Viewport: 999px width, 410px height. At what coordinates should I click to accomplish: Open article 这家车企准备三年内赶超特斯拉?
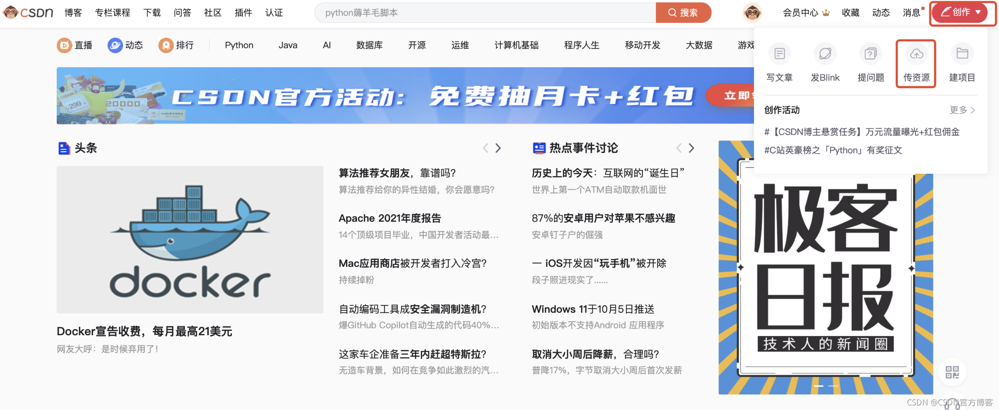pos(413,354)
